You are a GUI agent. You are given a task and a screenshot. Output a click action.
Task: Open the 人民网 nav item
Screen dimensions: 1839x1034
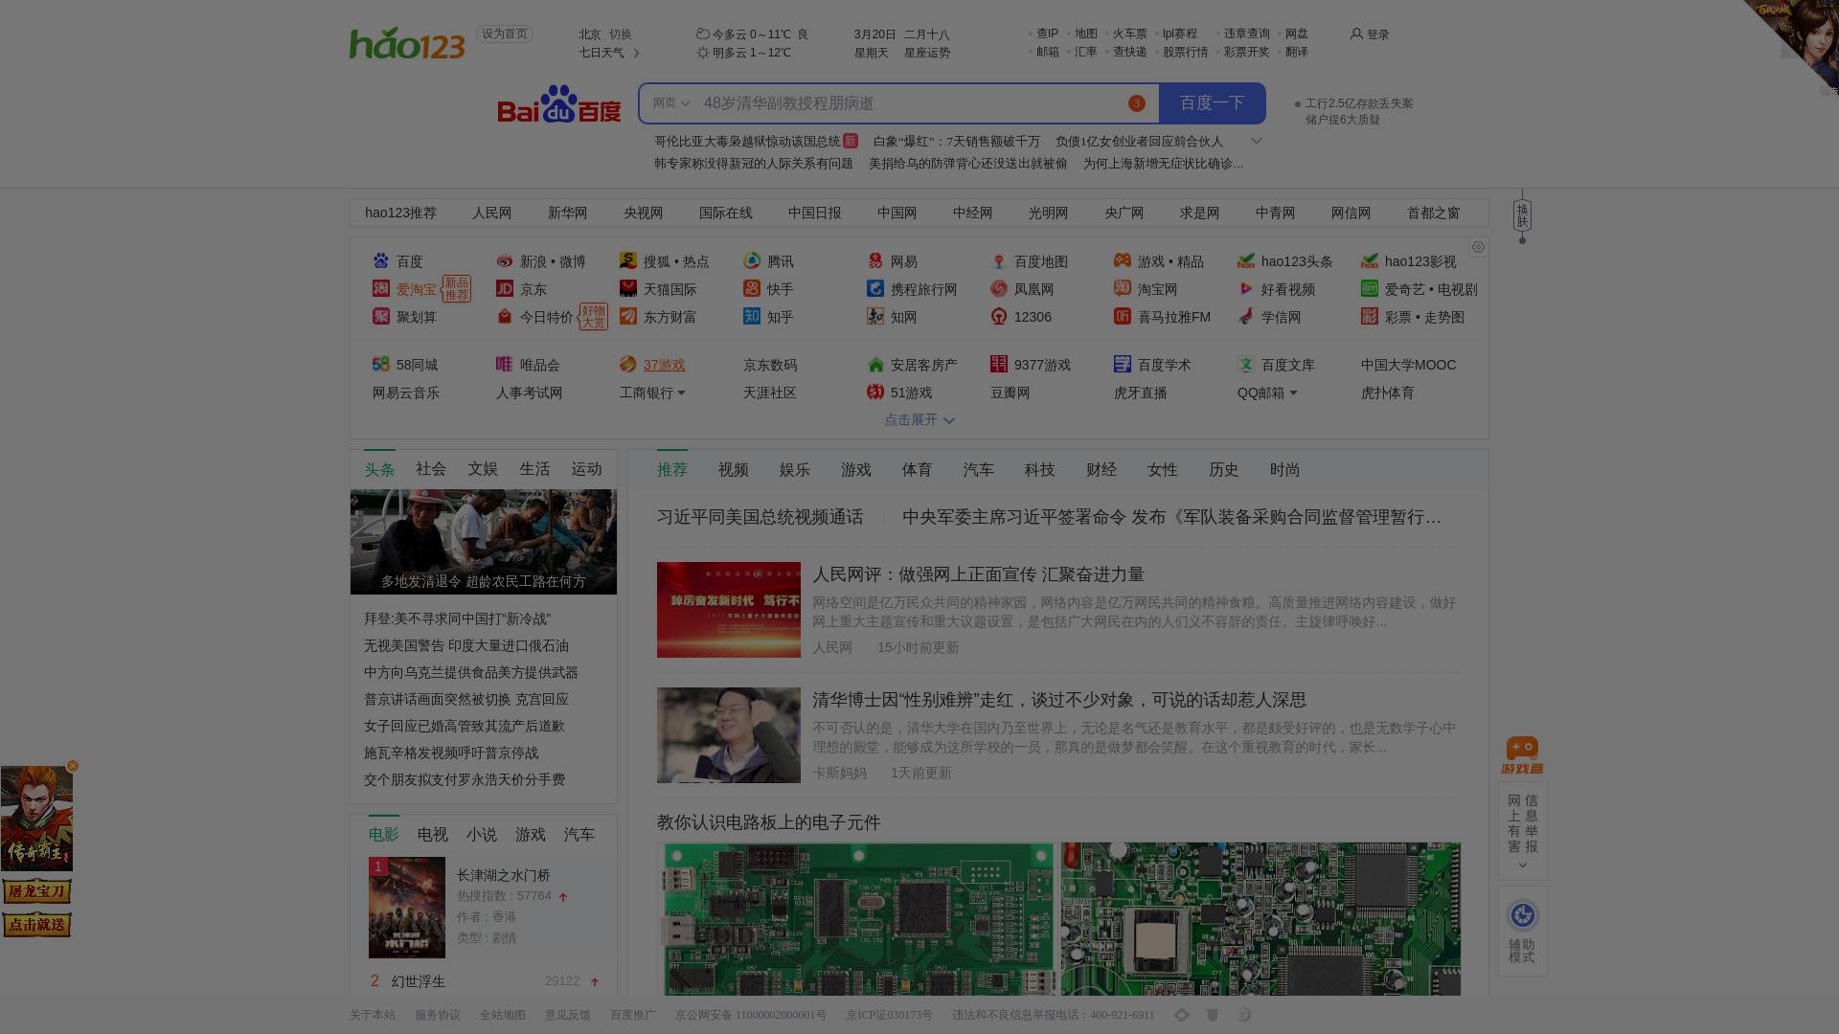(x=491, y=213)
